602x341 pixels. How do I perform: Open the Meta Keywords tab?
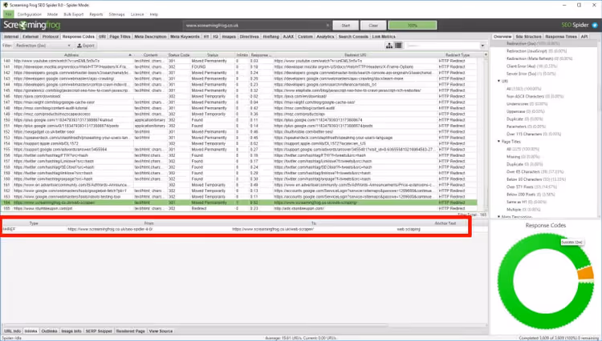point(185,37)
